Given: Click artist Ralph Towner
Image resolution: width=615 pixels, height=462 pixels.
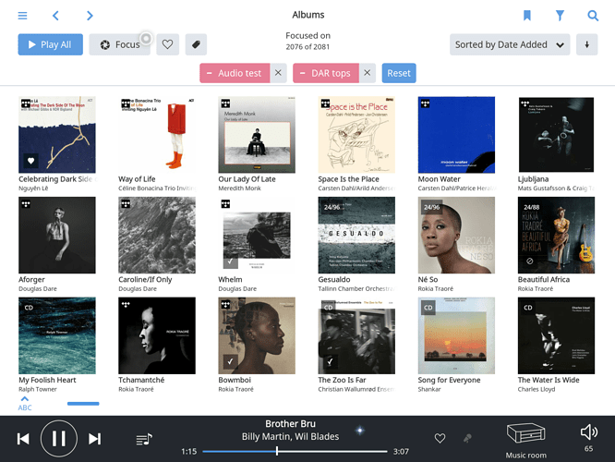Looking at the screenshot, I should (x=38, y=389).
